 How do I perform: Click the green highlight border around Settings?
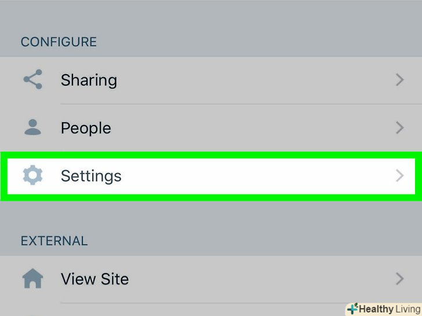point(211,155)
